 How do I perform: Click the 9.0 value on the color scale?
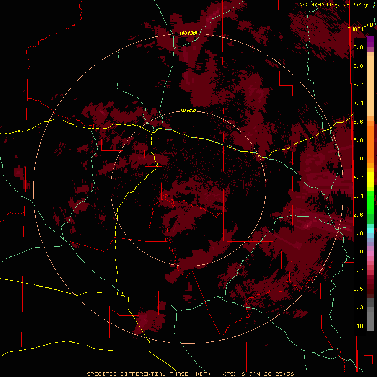(x=358, y=66)
